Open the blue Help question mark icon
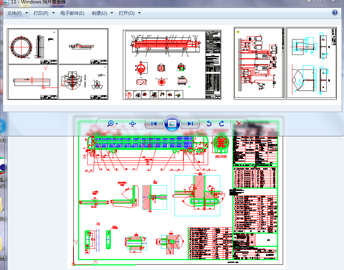The height and width of the screenshot is (270, 344). (335, 12)
